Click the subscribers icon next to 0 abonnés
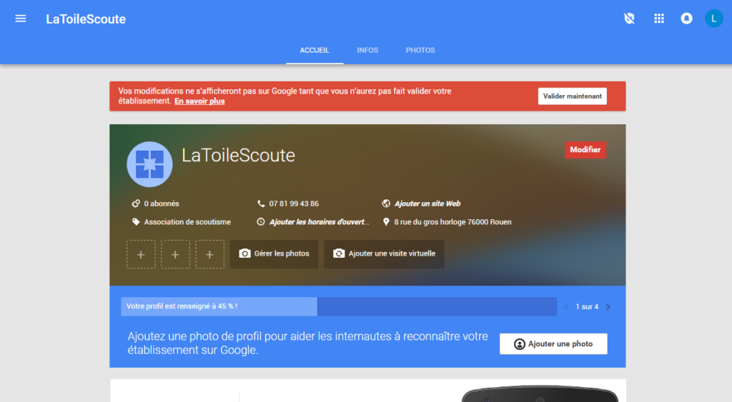 (x=136, y=203)
